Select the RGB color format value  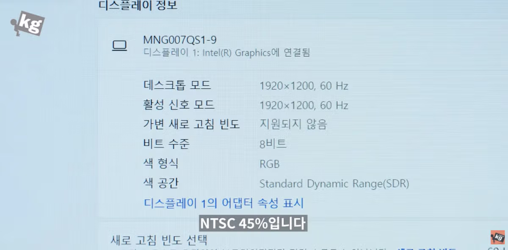click(x=270, y=164)
